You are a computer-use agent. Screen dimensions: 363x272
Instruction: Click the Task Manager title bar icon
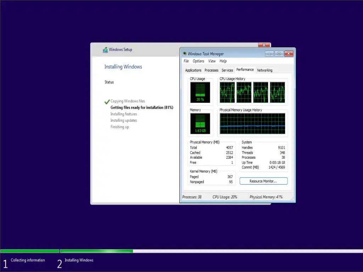click(184, 54)
